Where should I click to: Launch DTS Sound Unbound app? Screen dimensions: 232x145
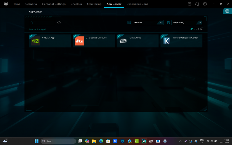pos(94,41)
